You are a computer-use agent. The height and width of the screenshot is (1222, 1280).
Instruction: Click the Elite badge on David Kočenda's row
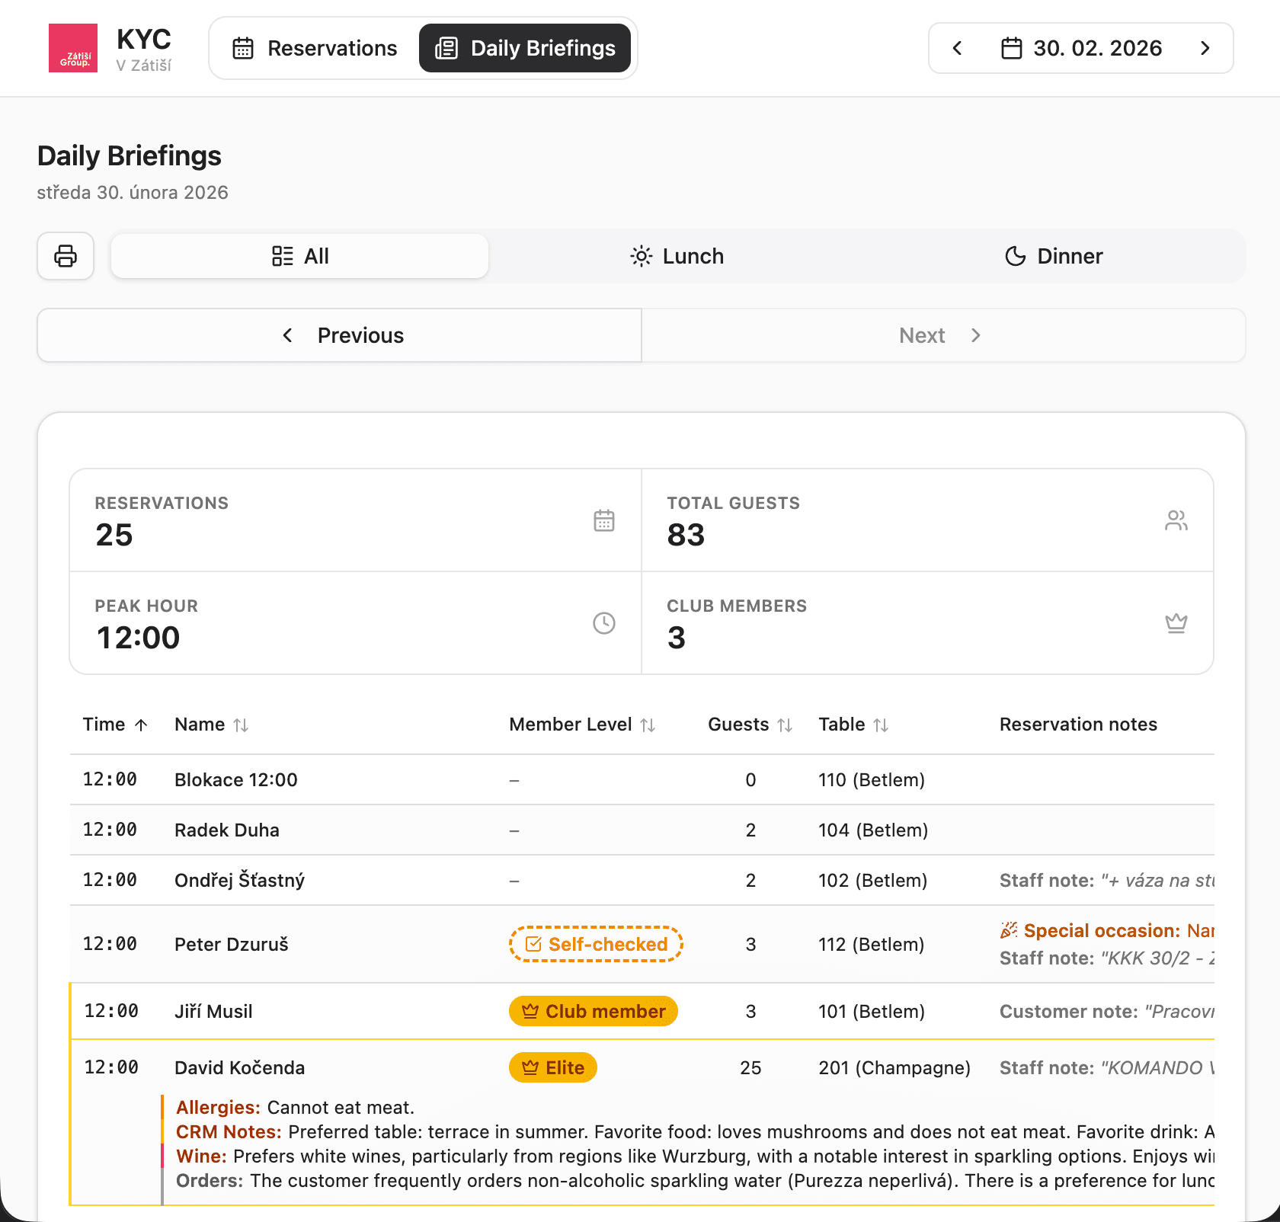coord(552,1067)
